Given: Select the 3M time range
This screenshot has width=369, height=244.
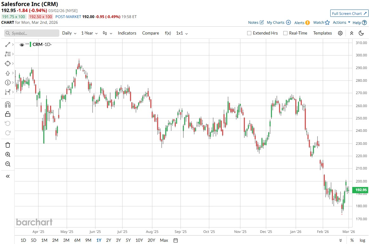Looking at the screenshot, I should pyautogui.click(x=66, y=240).
